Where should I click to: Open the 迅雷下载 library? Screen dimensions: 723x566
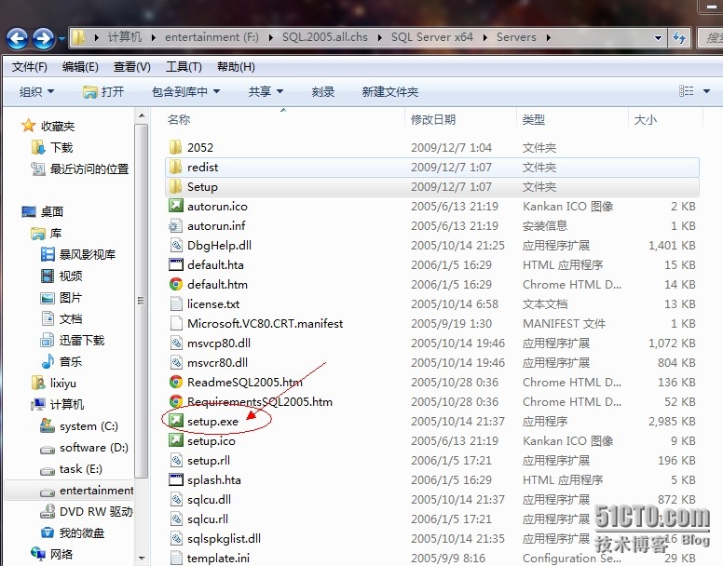click(82, 341)
